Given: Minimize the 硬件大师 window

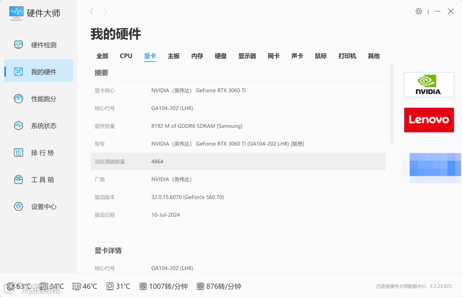Looking at the screenshot, I should (438, 11).
